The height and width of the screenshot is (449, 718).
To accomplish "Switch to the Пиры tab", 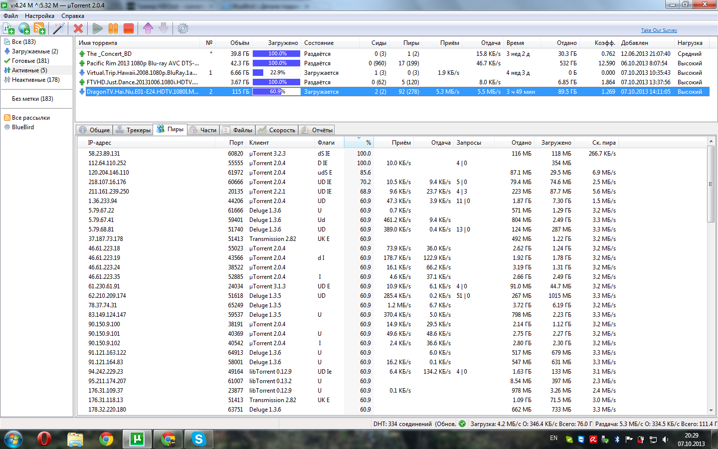I will tap(170, 129).
